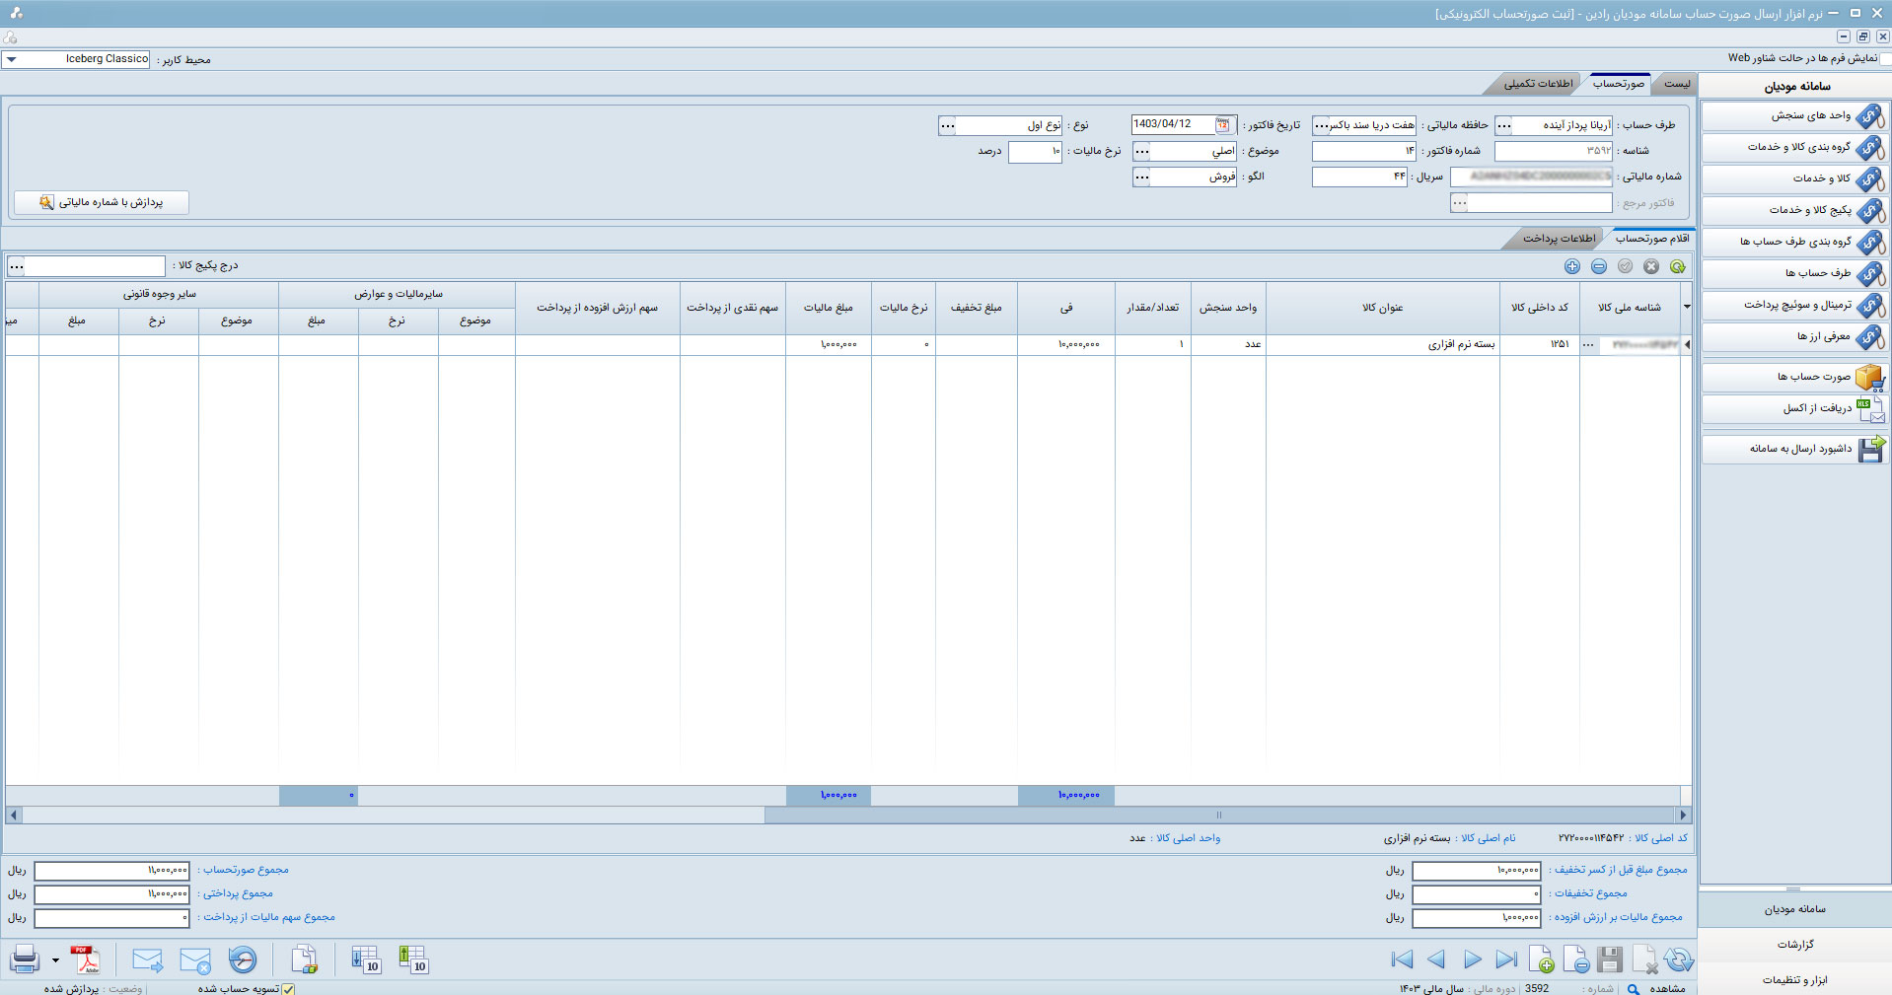Open the Iceberg Classico theme dropdown
This screenshot has width=1892, height=995.
point(12,59)
